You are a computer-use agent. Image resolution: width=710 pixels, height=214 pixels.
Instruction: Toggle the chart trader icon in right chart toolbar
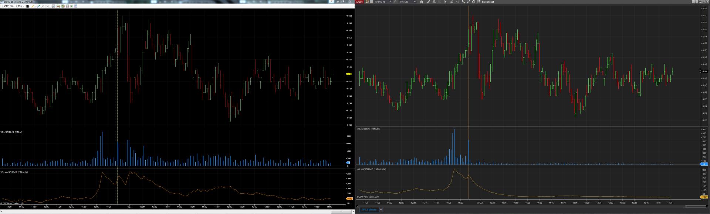pos(457,2)
